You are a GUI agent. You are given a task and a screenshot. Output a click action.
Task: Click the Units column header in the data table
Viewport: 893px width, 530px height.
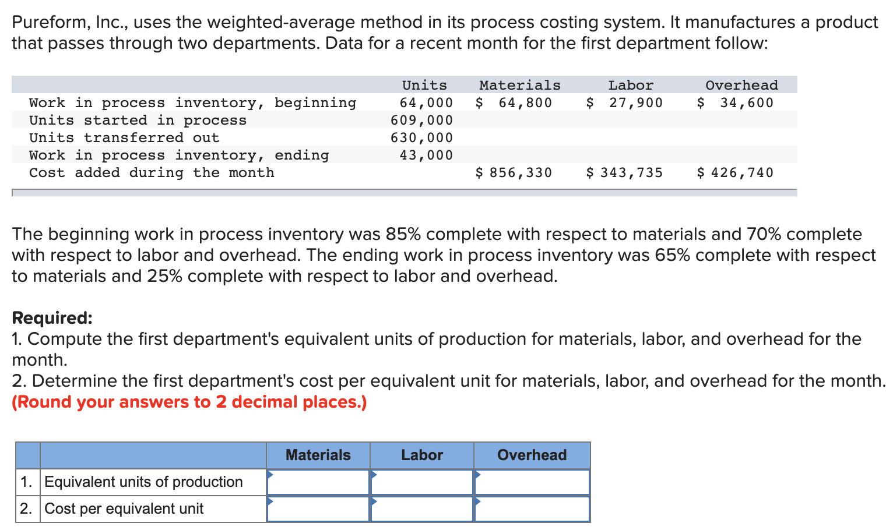[x=424, y=84]
